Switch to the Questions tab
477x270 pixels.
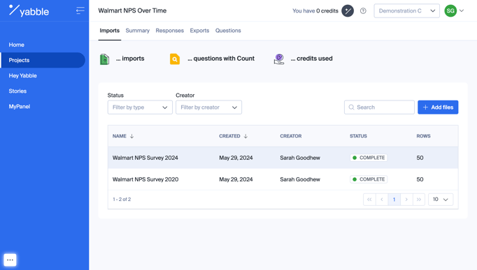coord(228,31)
